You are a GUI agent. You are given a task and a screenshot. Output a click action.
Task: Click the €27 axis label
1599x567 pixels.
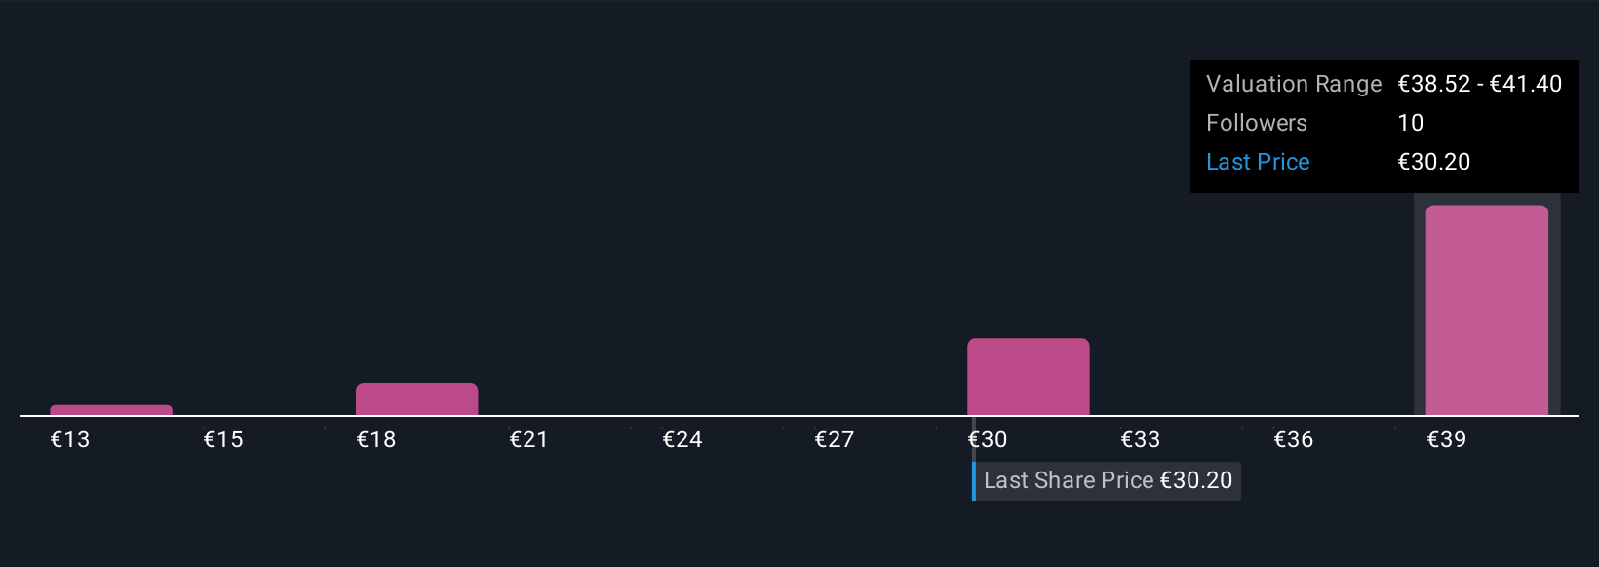pos(835,439)
